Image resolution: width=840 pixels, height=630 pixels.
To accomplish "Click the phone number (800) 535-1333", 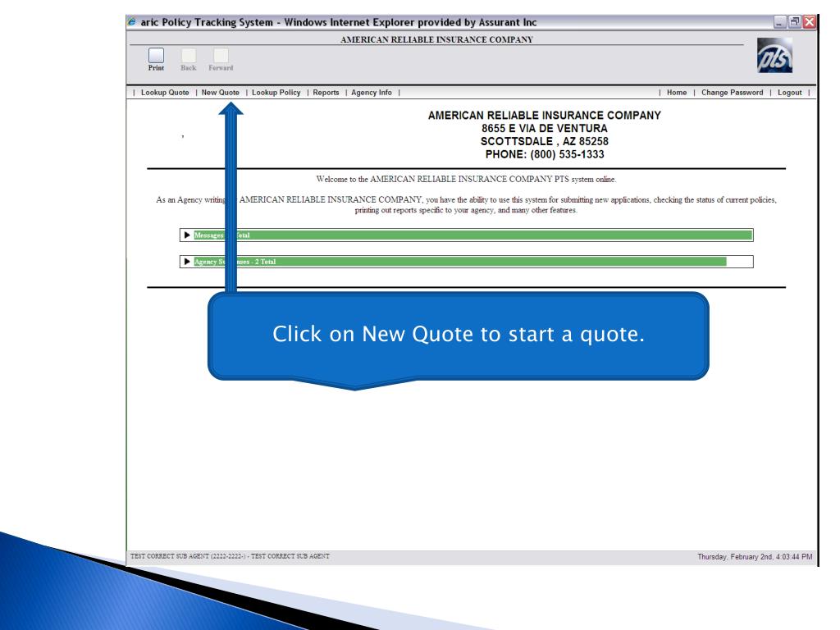I will 567,154.
